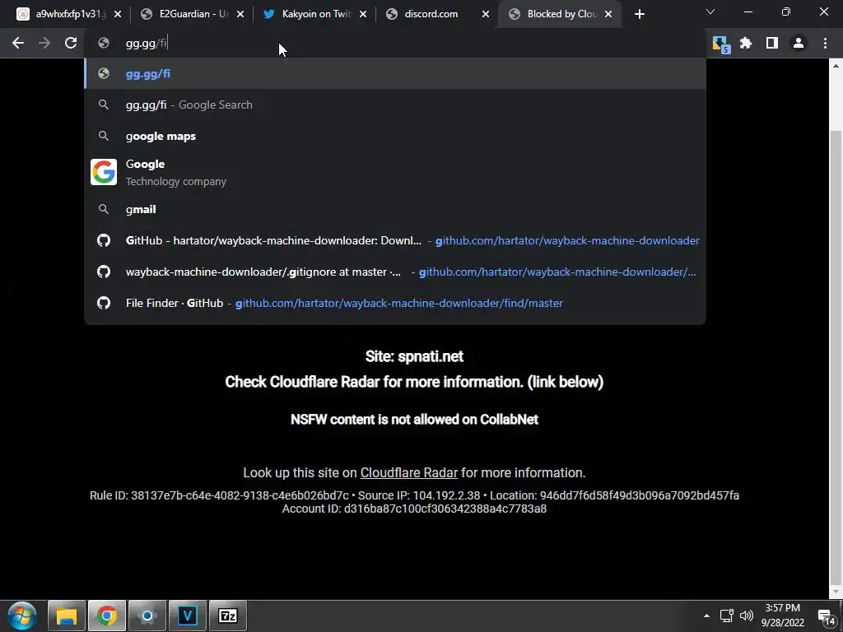Close the Blocked by Cloudflare tab
The height and width of the screenshot is (632, 843).
pyautogui.click(x=608, y=14)
